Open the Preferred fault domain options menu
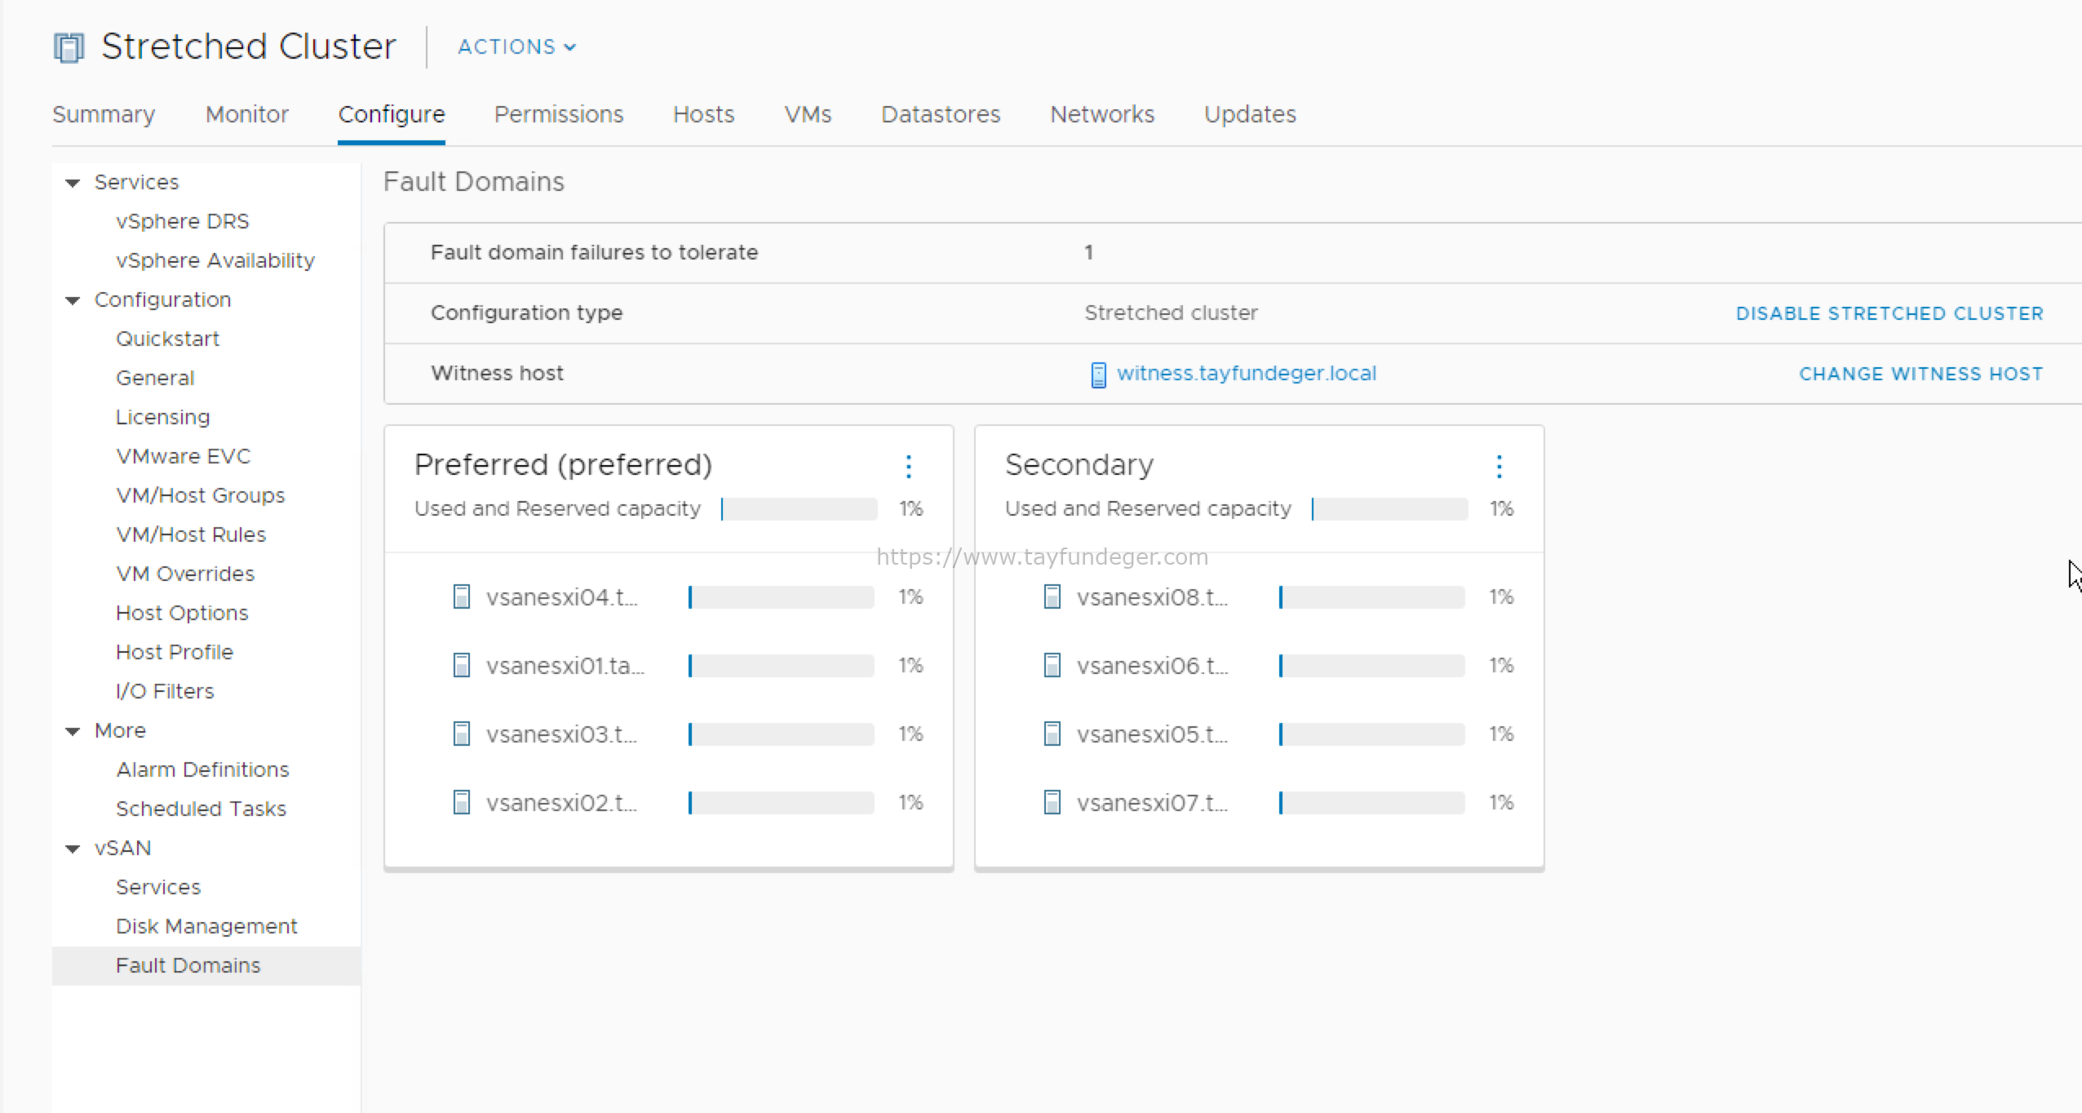The height and width of the screenshot is (1113, 2082). 908,466
